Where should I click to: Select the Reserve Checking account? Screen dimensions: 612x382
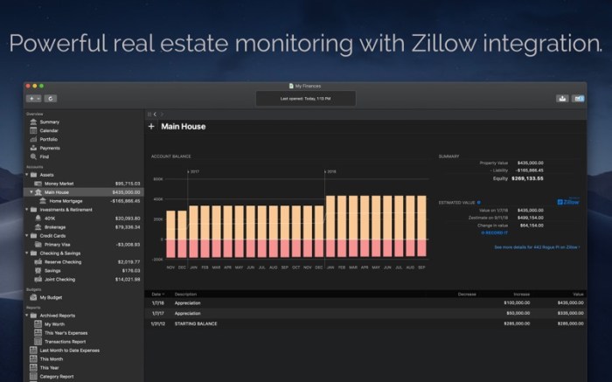[62, 262]
